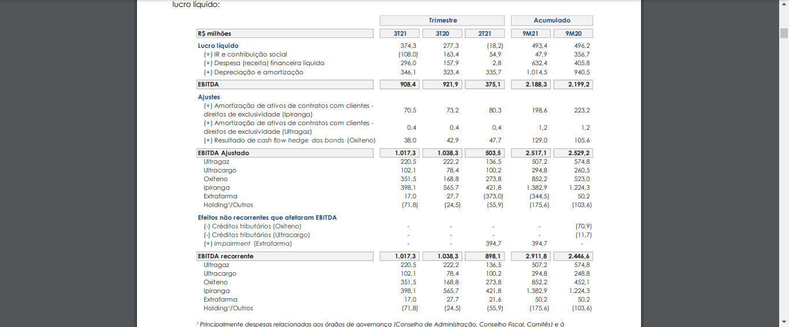Select the 3T20 column header
The width and height of the screenshot is (789, 327).
pyautogui.click(x=442, y=33)
